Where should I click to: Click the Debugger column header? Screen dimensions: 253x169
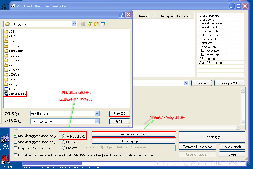pos(166,16)
